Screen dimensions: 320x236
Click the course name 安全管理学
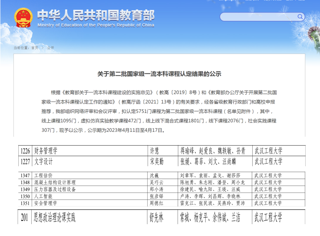[45, 203]
